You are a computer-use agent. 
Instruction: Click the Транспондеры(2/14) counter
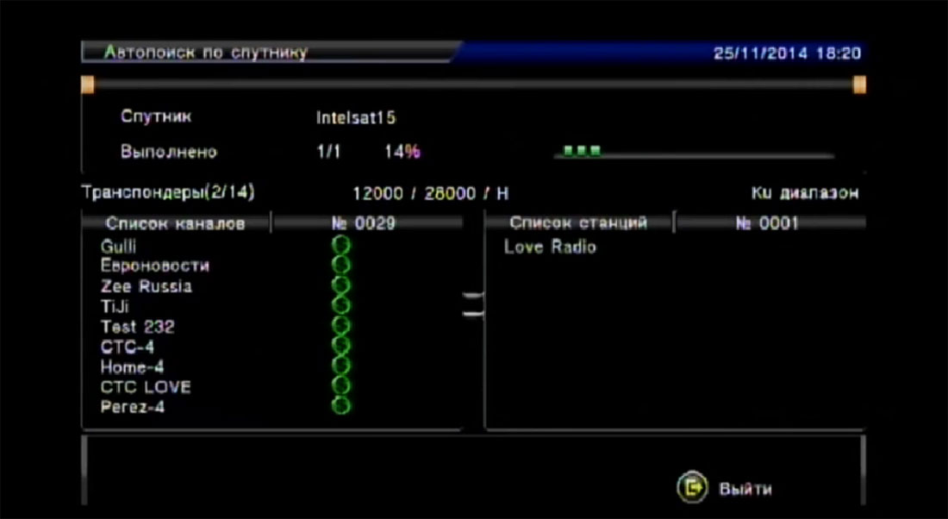pyautogui.click(x=168, y=192)
